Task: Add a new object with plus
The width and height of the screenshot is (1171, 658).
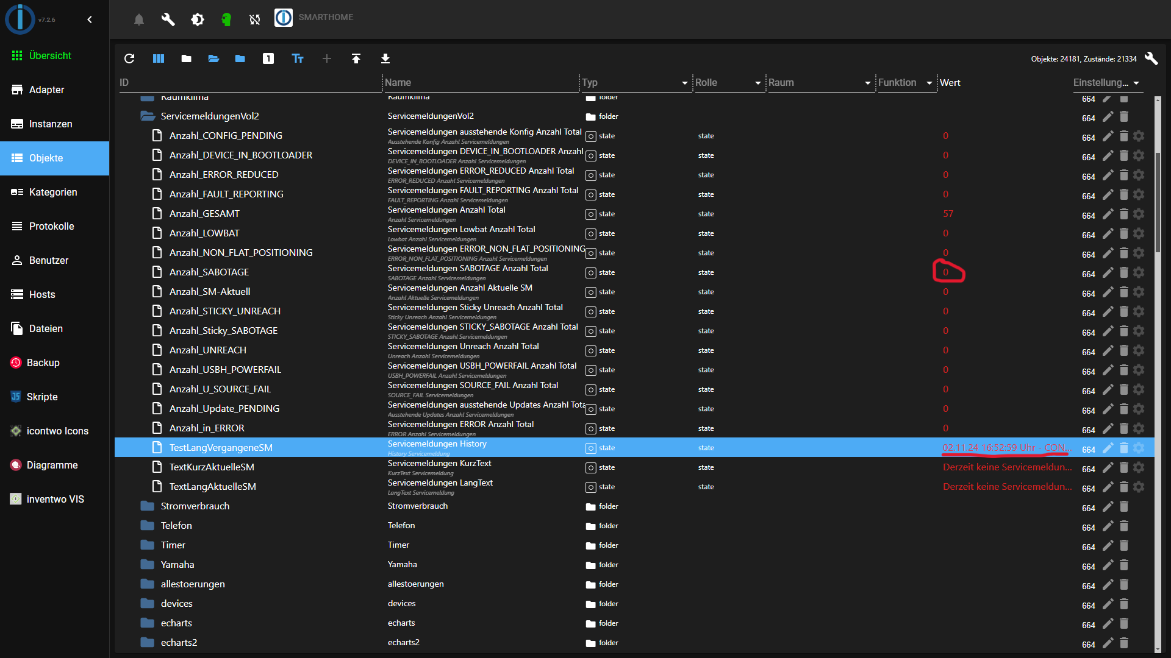Action: pos(327,58)
